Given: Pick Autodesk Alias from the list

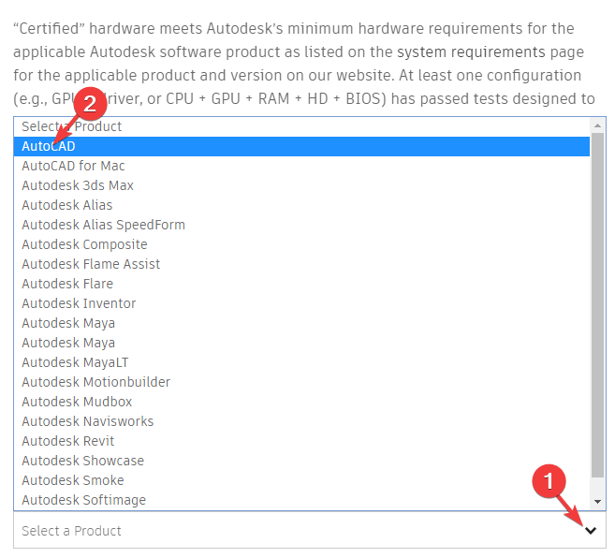Looking at the screenshot, I should click(x=301, y=205).
